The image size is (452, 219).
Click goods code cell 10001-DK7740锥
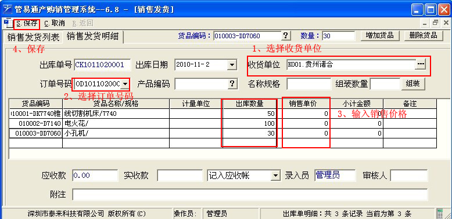pyautogui.click(x=36, y=114)
